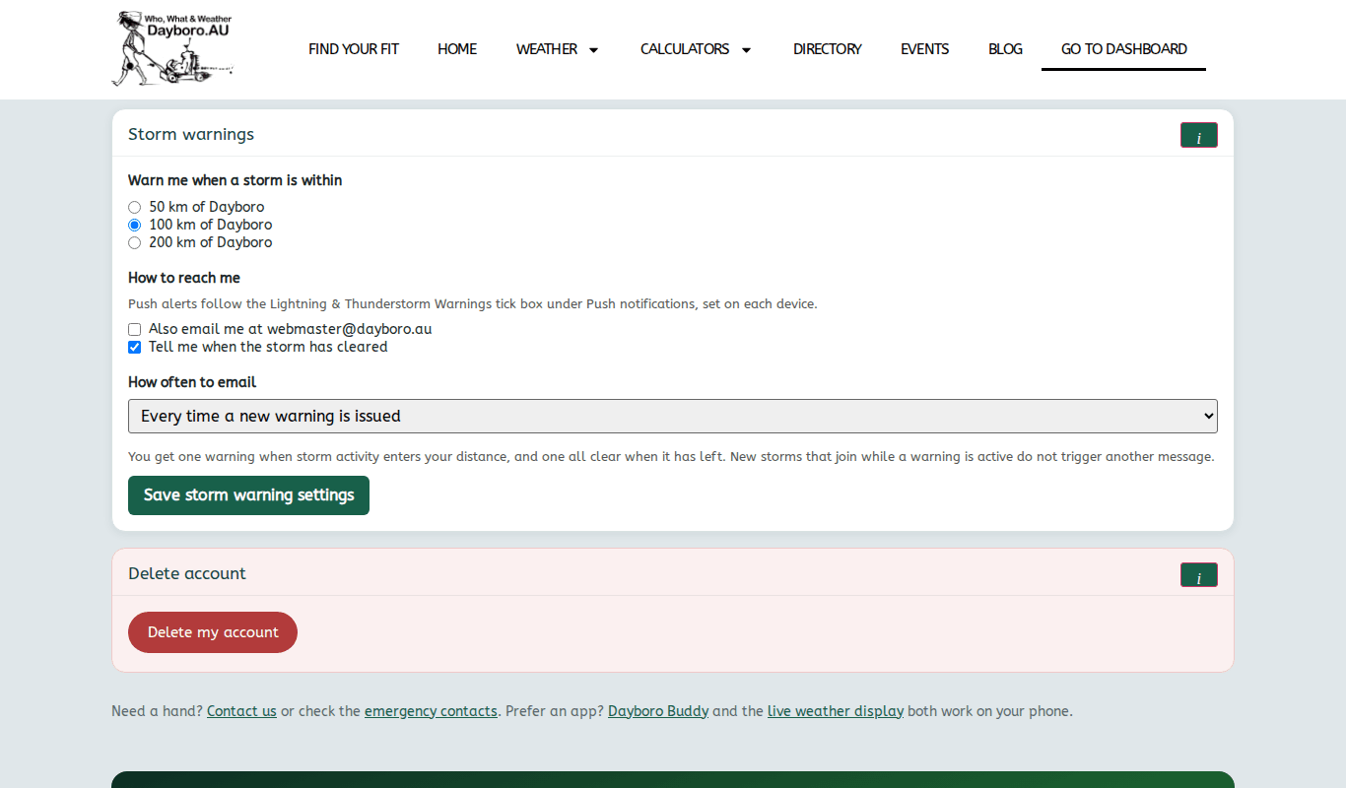The width and height of the screenshot is (1346, 788).
Task: Select 200 km of Dayboro radio
Action: click(135, 243)
